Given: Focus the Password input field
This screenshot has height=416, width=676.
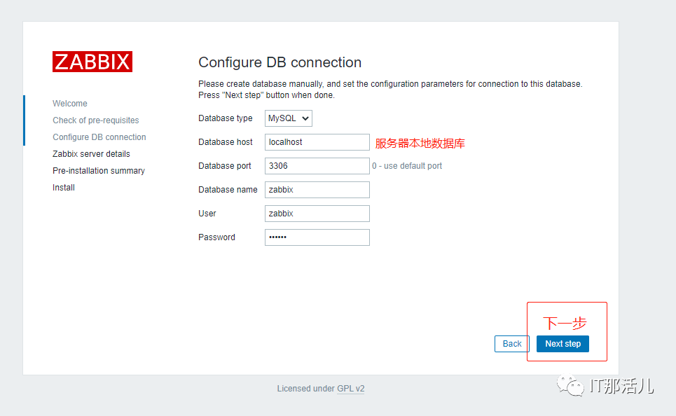Looking at the screenshot, I should point(317,237).
